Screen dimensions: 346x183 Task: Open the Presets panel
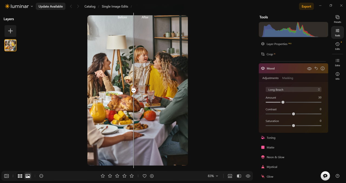point(337,19)
